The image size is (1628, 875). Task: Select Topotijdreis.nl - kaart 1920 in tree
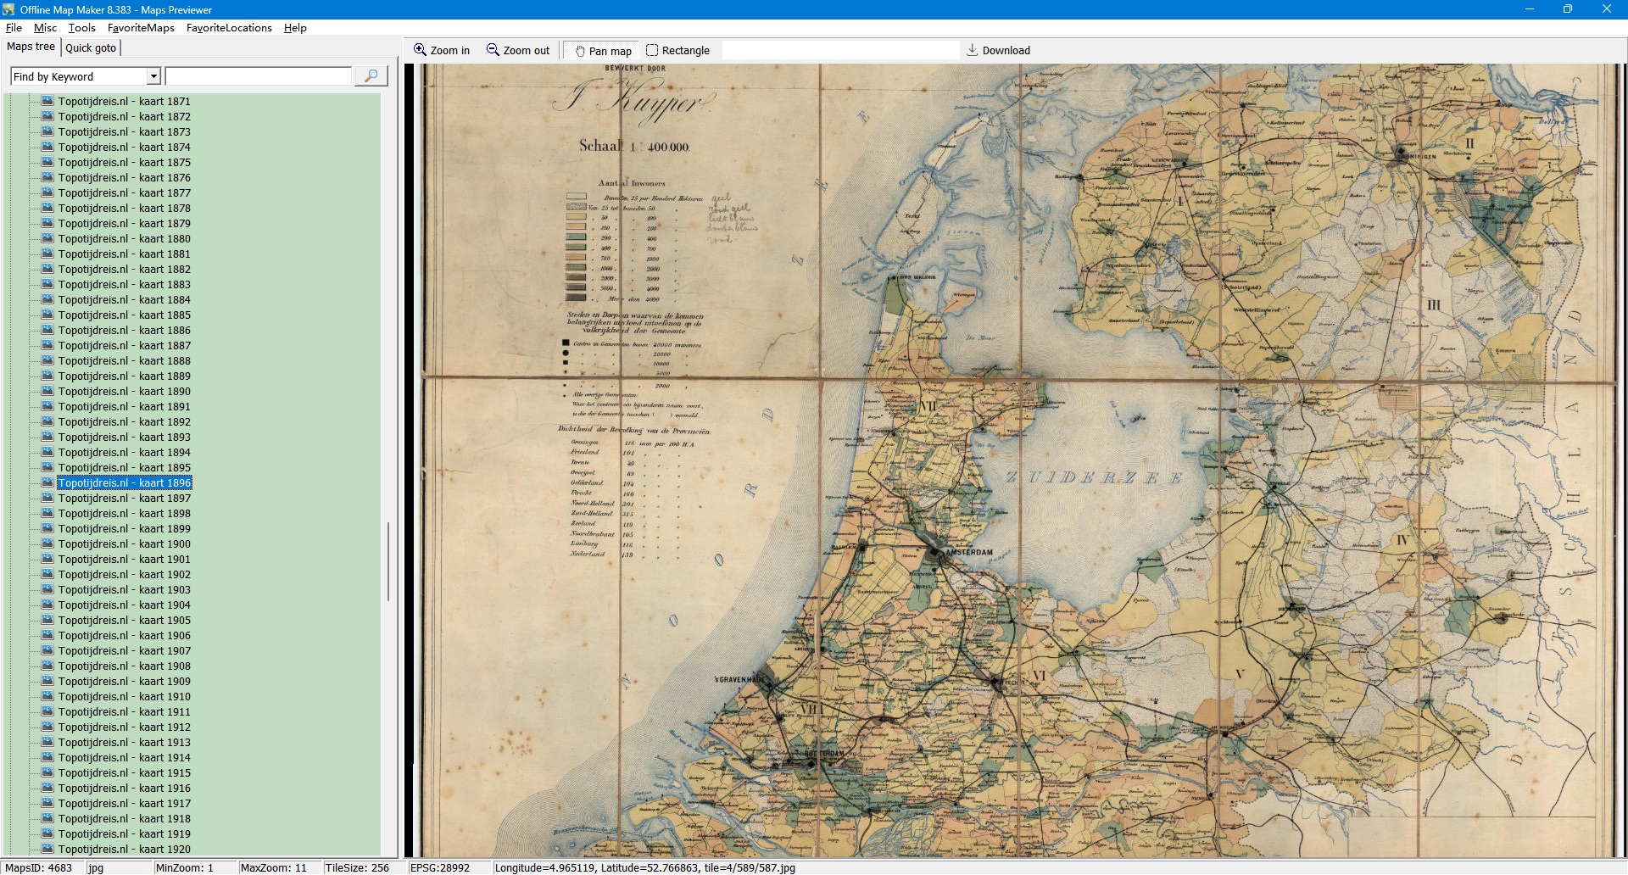pyautogui.click(x=124, y=849)
